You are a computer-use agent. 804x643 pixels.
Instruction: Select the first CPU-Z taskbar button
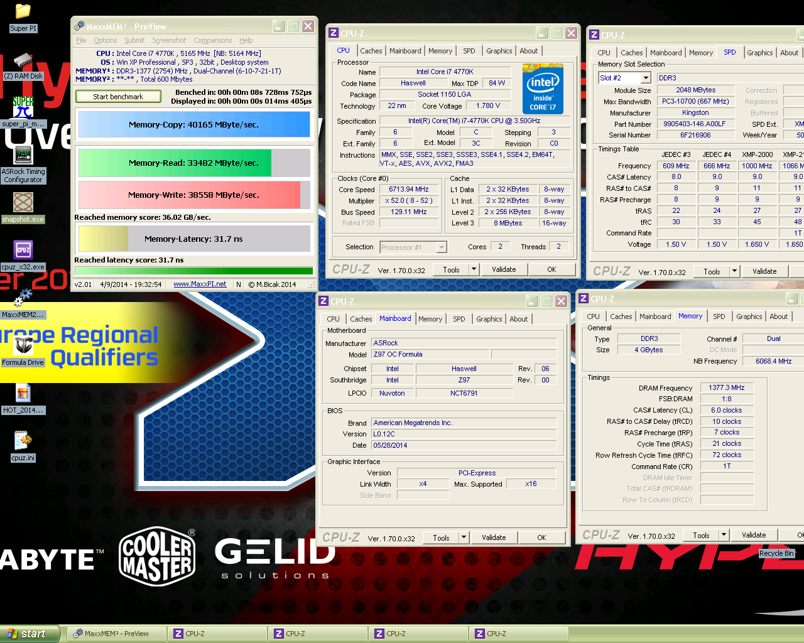(x=217, y=634)
